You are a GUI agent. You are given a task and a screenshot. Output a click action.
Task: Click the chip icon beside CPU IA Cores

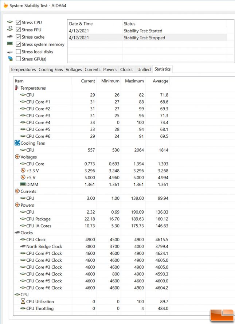coord(23,226)
